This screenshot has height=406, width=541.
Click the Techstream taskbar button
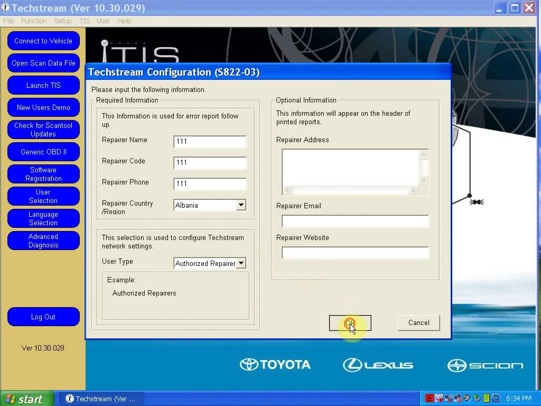click(x=101, y=399)
